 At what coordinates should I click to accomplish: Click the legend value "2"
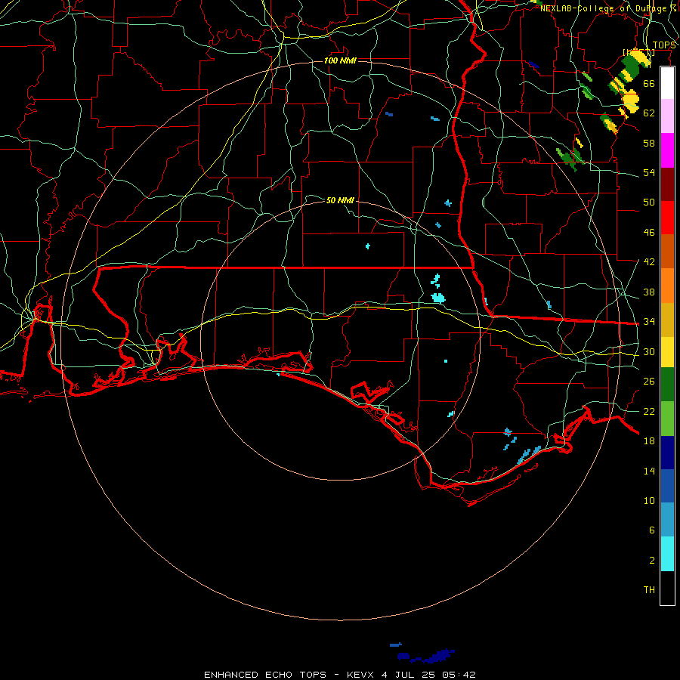pyautogui.click(x=651, y=561)
